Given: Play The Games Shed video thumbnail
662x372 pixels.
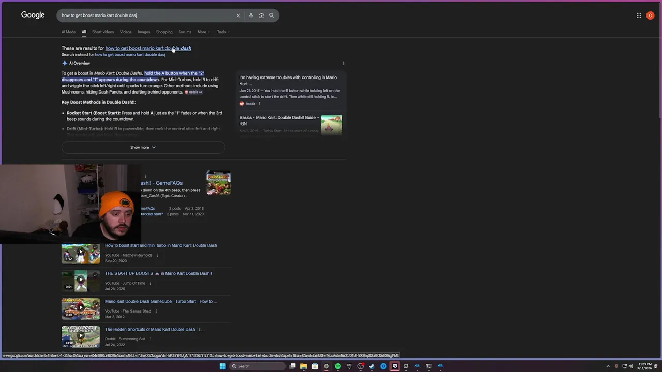Looking at the screenshot, I should [81, 308].
